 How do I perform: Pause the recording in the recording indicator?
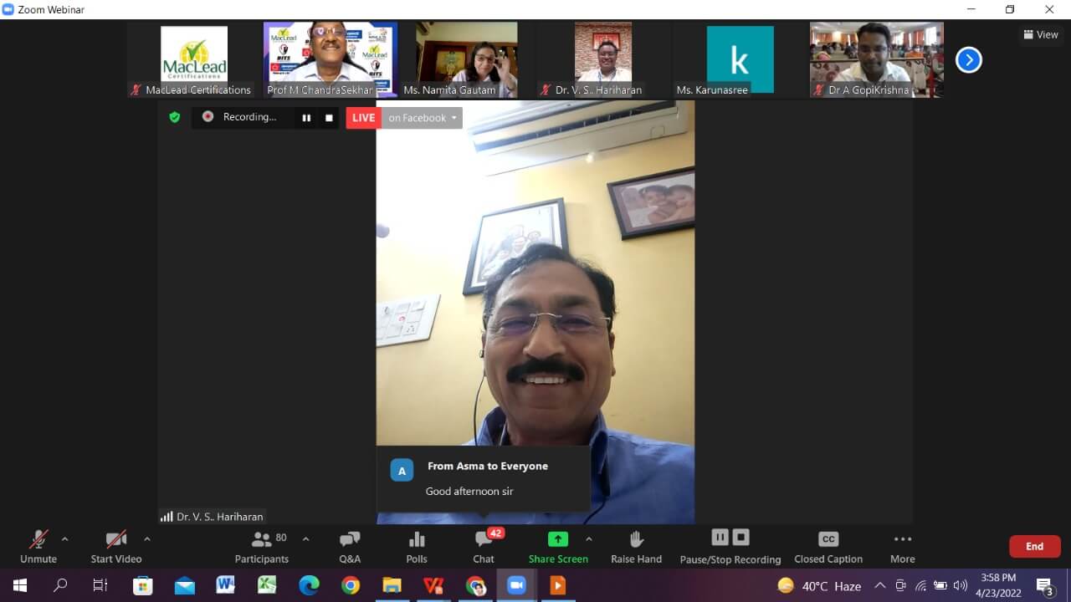point(306,118)
